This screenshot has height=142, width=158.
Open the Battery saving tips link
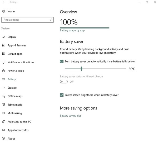[71, 116]
